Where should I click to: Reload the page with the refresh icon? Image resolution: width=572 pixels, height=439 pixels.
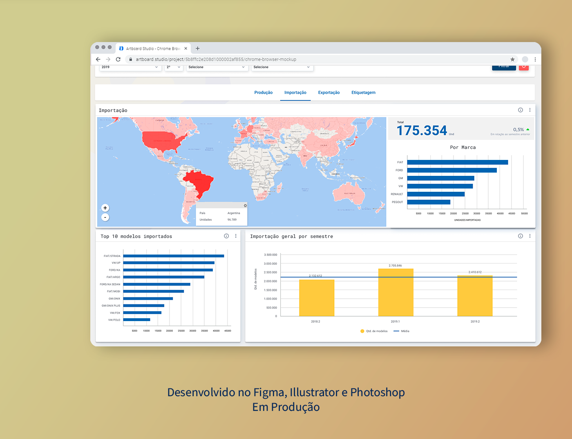pyautogui.click(x=118, y=59)
